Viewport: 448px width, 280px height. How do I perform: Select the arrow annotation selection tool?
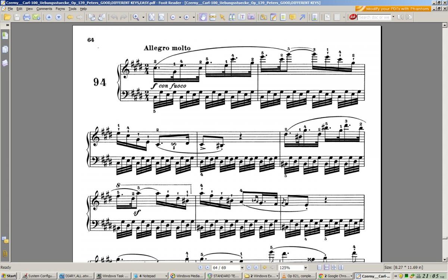pyautogui.click(x=223, y=17)
